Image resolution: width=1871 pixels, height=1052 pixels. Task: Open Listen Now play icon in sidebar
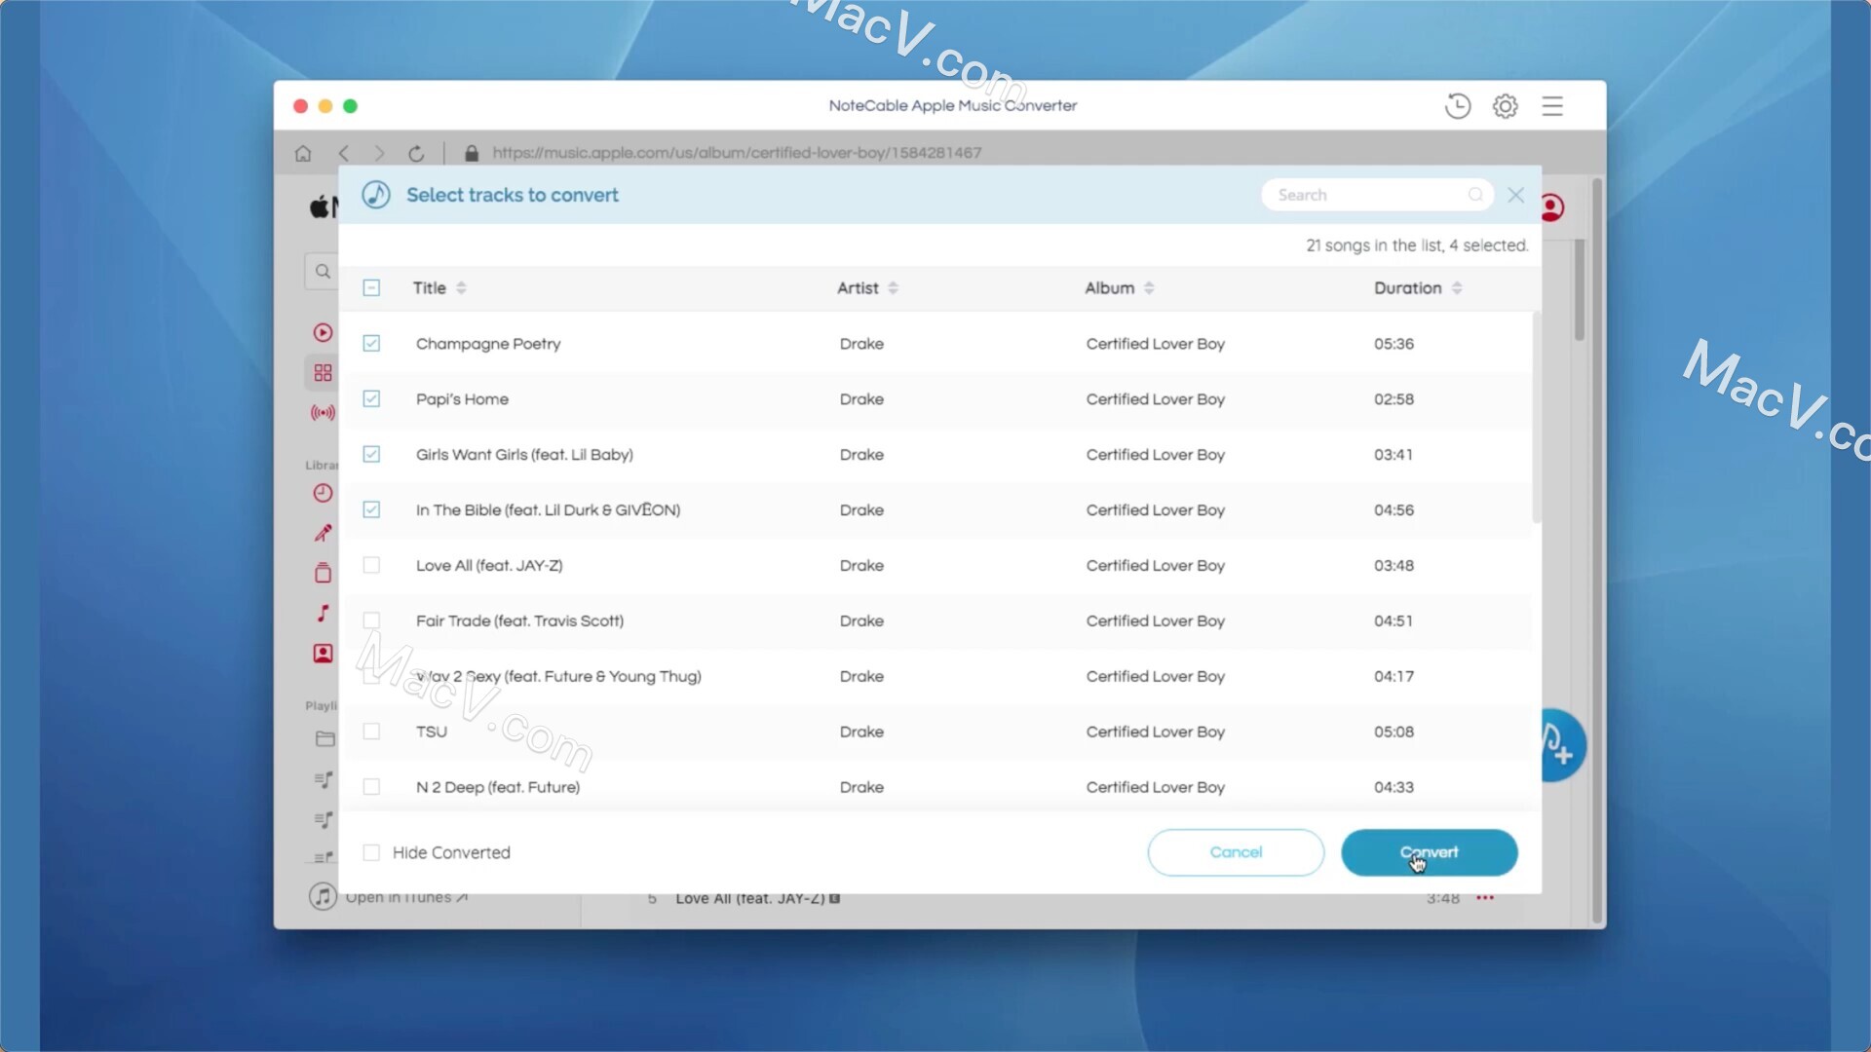323,332
